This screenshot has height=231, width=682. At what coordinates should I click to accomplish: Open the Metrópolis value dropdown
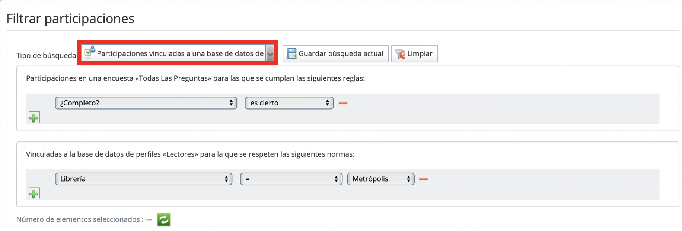(380, 179)
